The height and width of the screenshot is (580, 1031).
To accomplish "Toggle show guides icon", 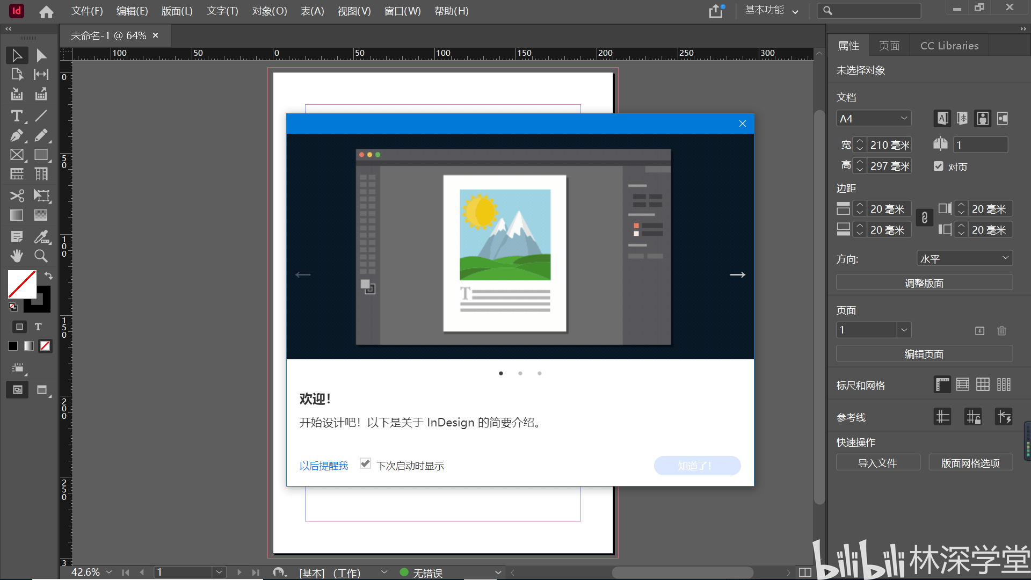I will (x=942, y=417).
